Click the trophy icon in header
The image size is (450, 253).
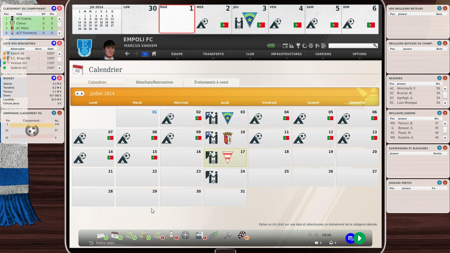click(298, 46)
